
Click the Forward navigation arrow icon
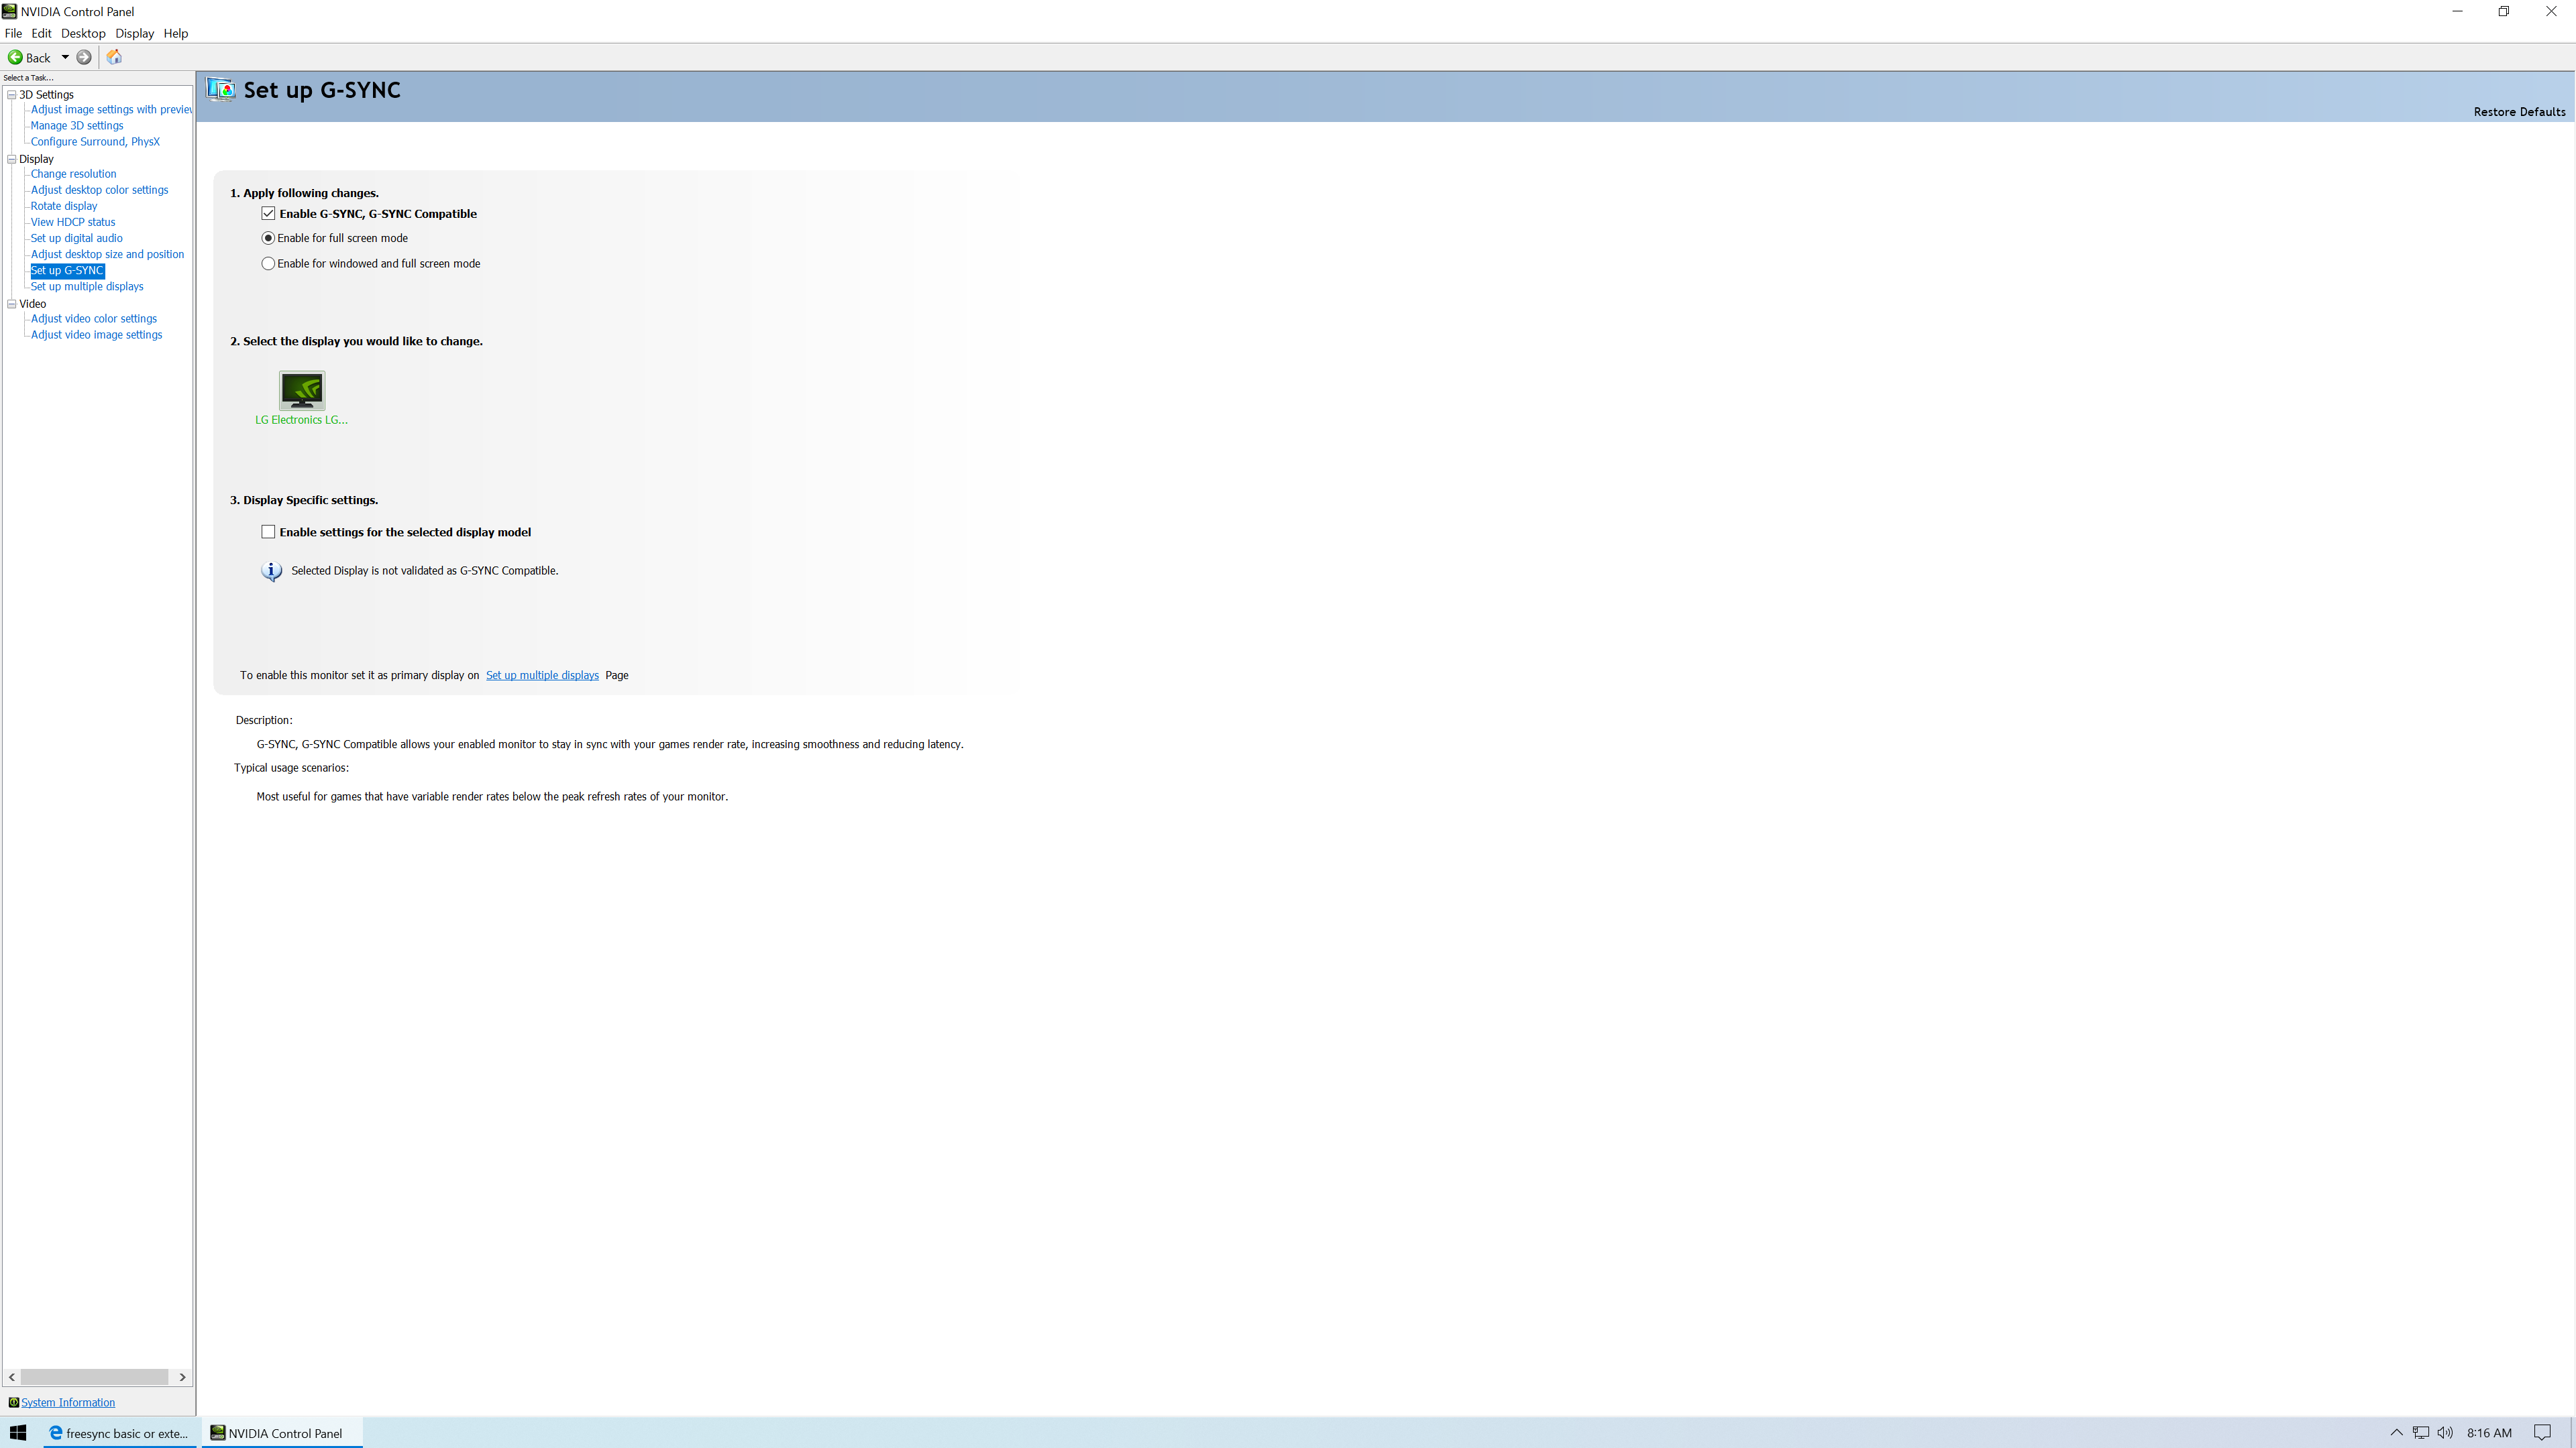(x=84, y=57)
